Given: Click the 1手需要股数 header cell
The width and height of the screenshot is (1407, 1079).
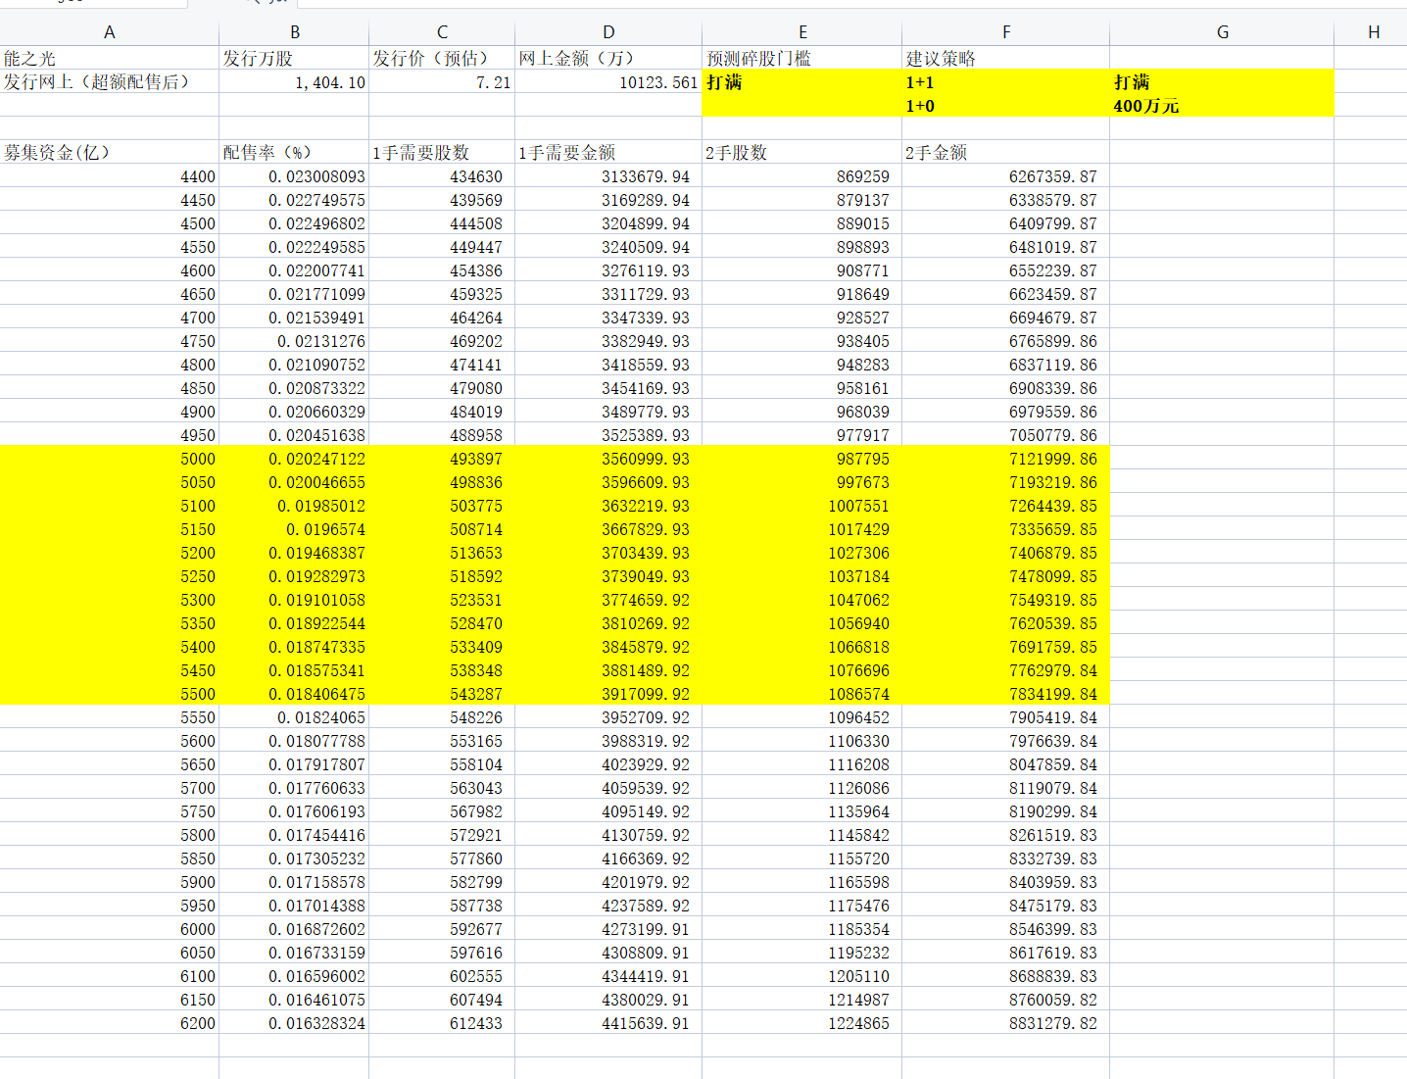Looking at the screenshot, I should tap(442, 152).
